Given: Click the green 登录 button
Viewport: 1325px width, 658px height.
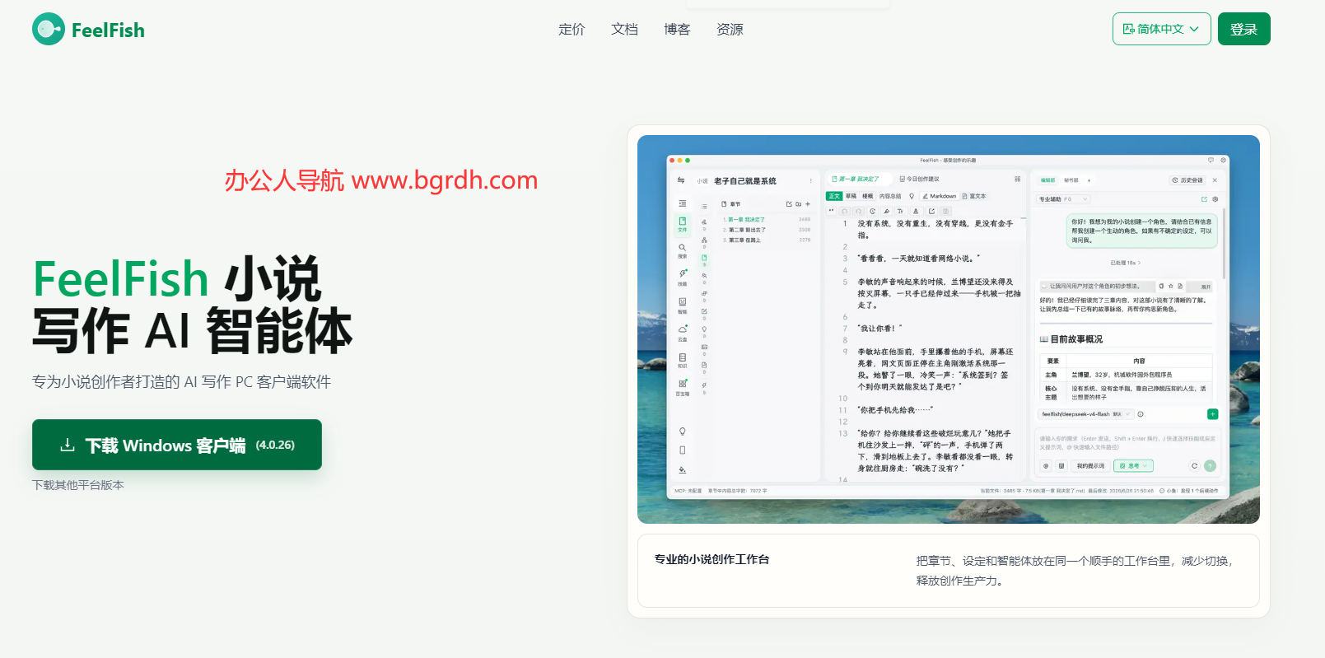Looking at the screenshot, I should [x=1243, y=29].
